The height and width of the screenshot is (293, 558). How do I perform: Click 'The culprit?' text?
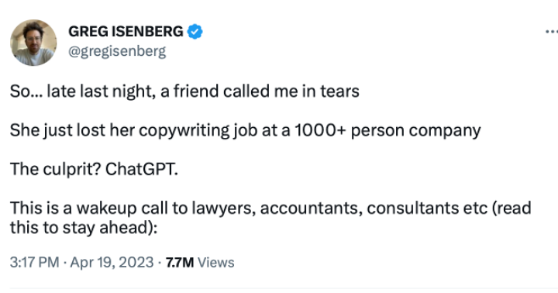coord(56,169)
